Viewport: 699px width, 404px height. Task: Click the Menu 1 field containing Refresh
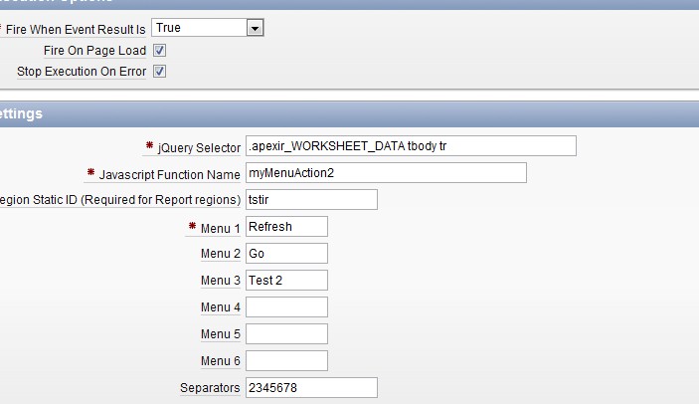[286, 227]
